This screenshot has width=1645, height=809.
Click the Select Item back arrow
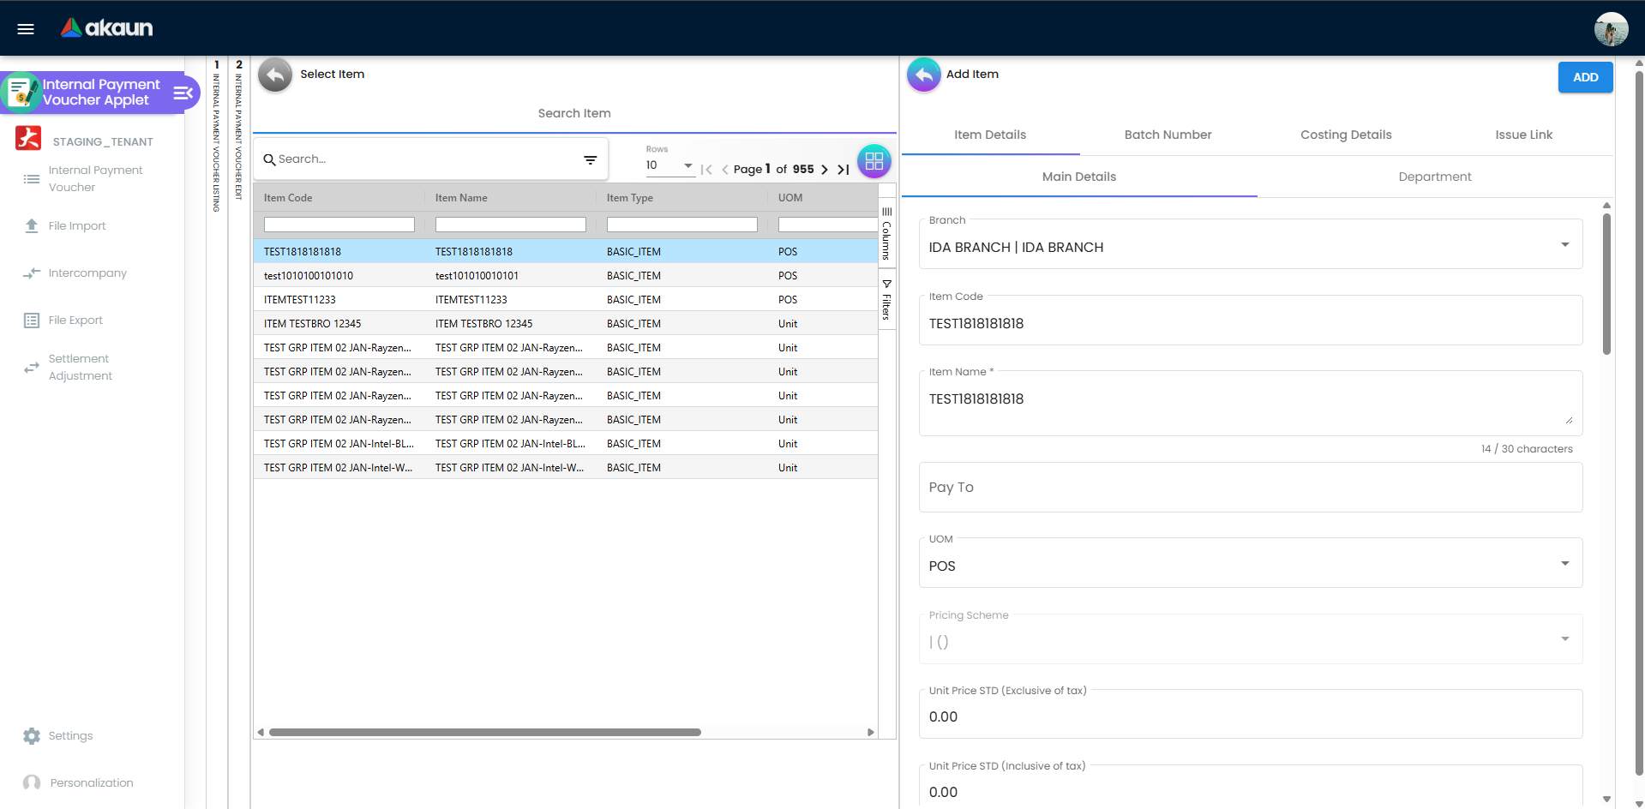coord(275,75)
